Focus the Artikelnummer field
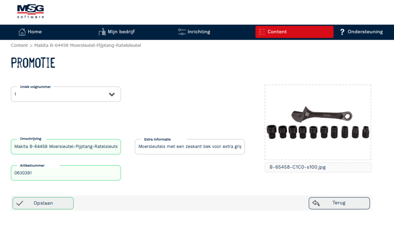The width and height of the screenshot is (394, 246). click(x=66, y=173)
